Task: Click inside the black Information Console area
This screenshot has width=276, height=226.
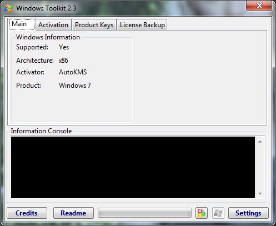Action: click(133, 167)
